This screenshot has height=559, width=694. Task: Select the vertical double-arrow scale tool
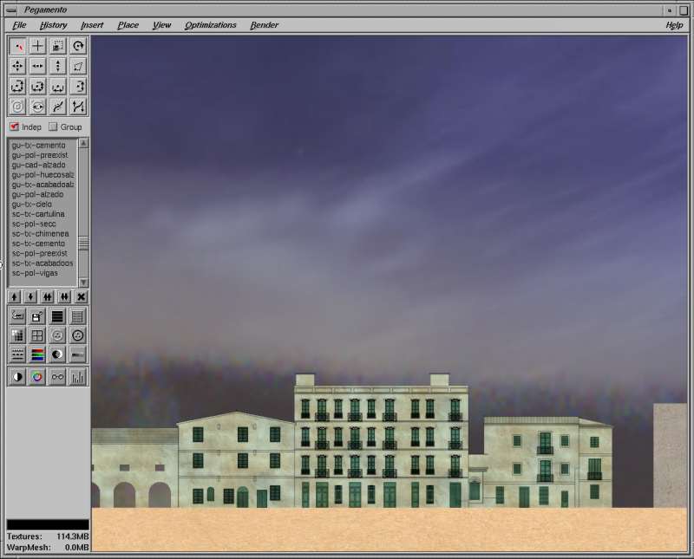click(x=57, y=66)
